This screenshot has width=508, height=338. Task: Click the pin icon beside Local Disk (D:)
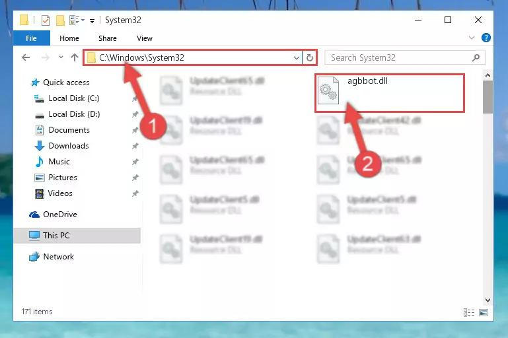135,114
